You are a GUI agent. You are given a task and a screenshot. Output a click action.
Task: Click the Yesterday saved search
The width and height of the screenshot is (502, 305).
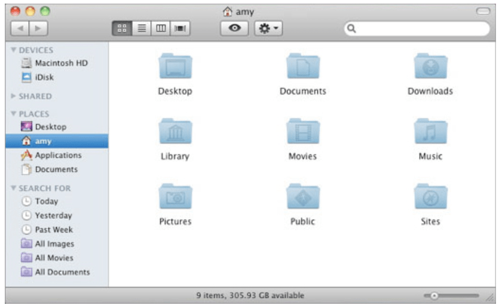pos(53,215)
